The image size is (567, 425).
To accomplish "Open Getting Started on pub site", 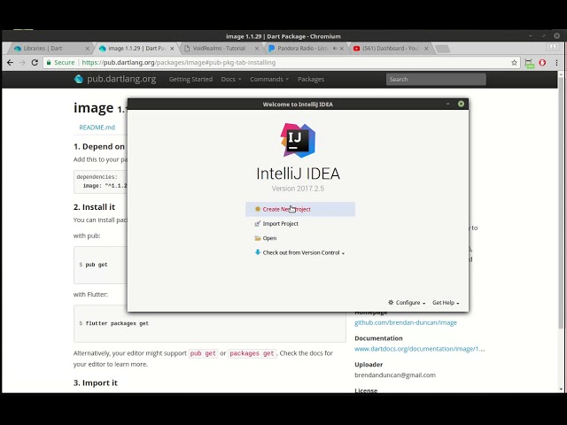I will tap(190, 79).
